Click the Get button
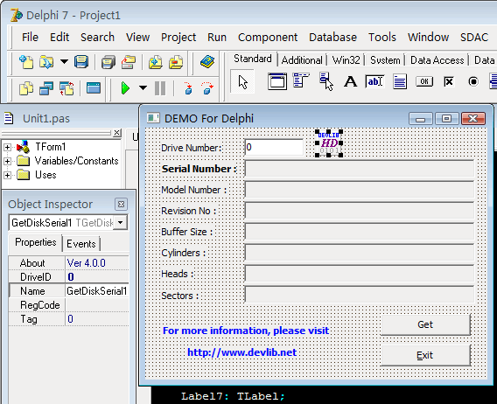Image resolution: width=497 pixels, height=404 pixels. point(425,324)
